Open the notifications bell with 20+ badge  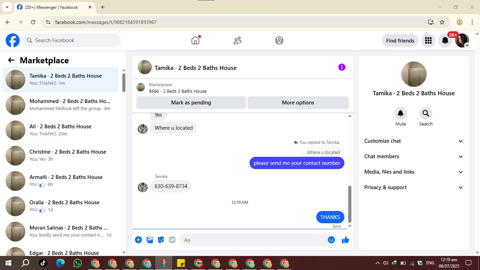pyautogui.click(x=445, y=40)
